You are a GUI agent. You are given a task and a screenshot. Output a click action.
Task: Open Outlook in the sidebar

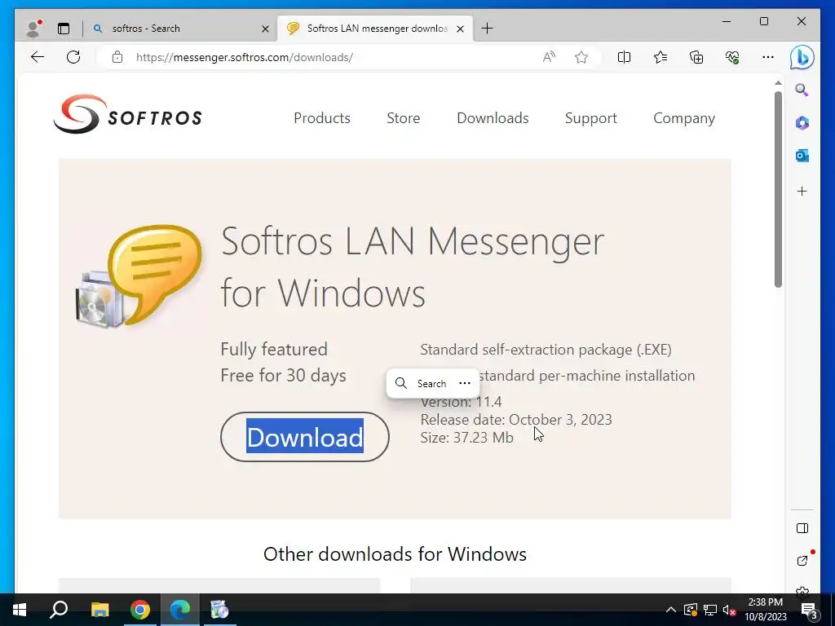[x=802, y=156]
